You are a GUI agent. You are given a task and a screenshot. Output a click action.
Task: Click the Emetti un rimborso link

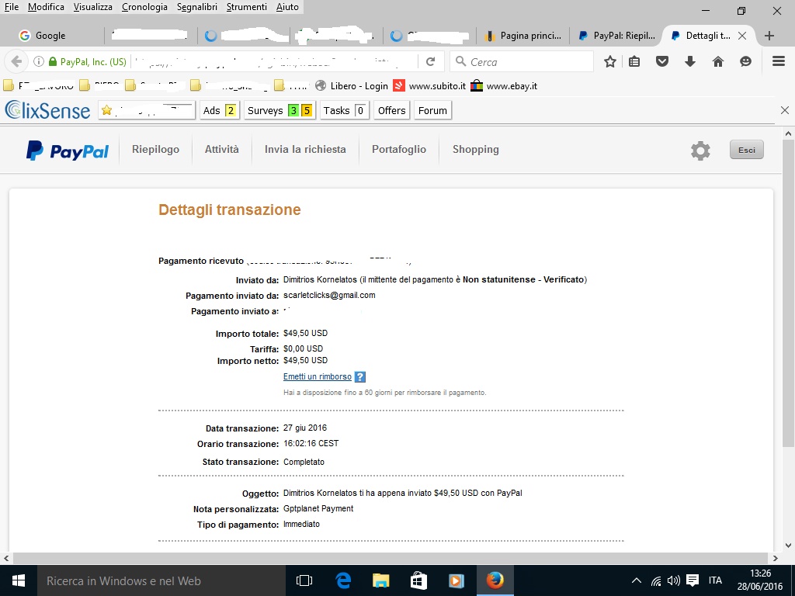[318, 376]
